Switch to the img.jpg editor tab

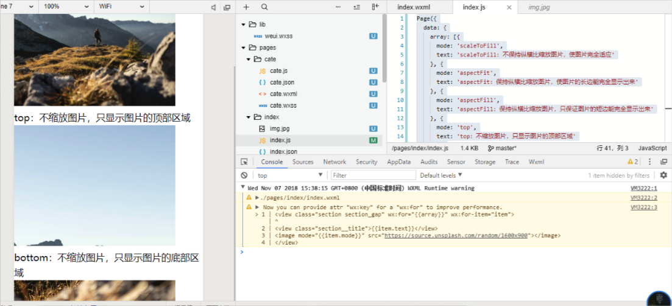coord(539,7)
